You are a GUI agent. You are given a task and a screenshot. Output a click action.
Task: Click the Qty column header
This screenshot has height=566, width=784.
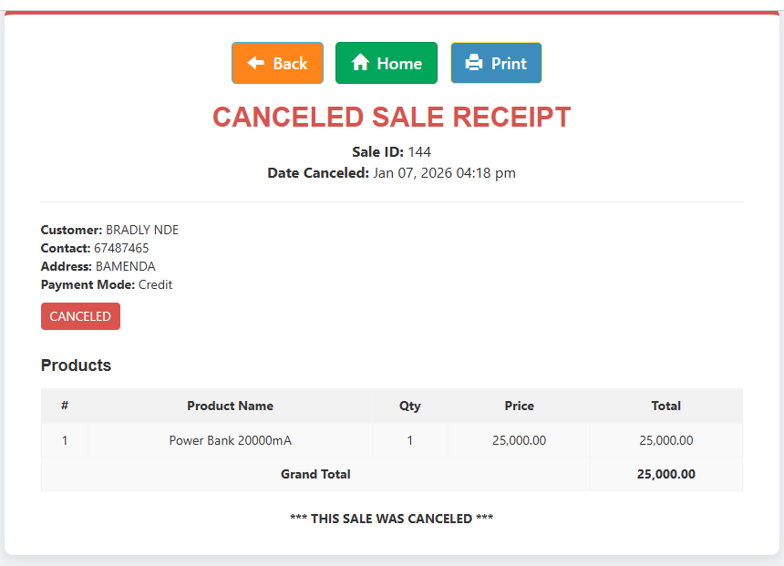tap(409, 406)
